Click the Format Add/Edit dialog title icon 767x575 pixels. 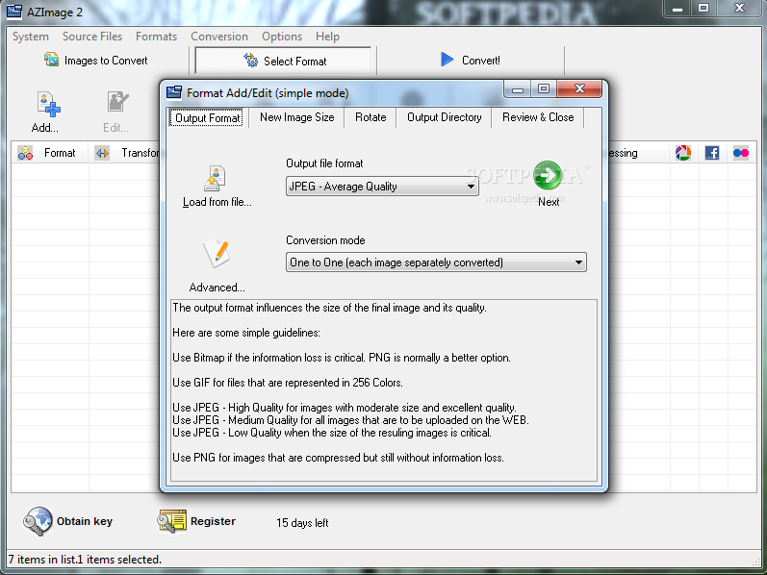[173, 92]
